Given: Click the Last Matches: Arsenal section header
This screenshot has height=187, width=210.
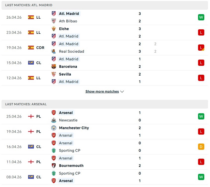Looking at the screenshot, I should [26, 104].
